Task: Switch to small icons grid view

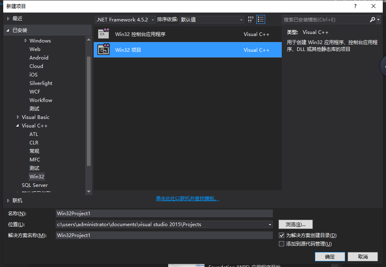Action: coord(251,19)
